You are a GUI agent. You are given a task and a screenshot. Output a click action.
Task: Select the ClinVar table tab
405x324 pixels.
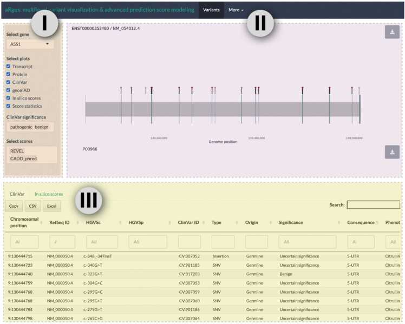17,194
